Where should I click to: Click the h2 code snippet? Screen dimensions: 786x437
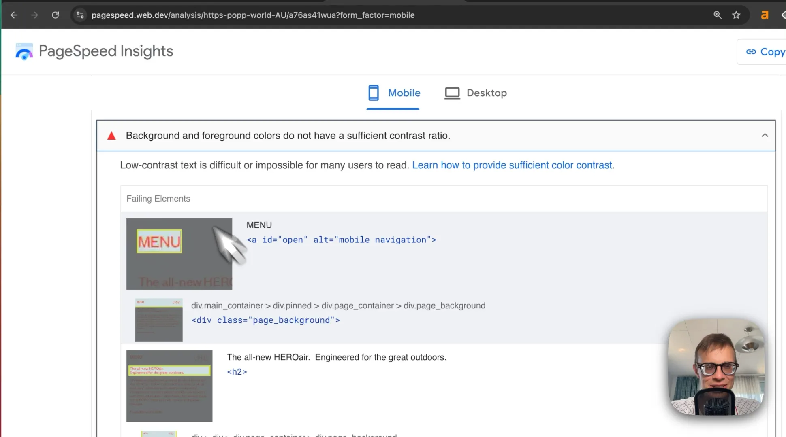(237, 372)
